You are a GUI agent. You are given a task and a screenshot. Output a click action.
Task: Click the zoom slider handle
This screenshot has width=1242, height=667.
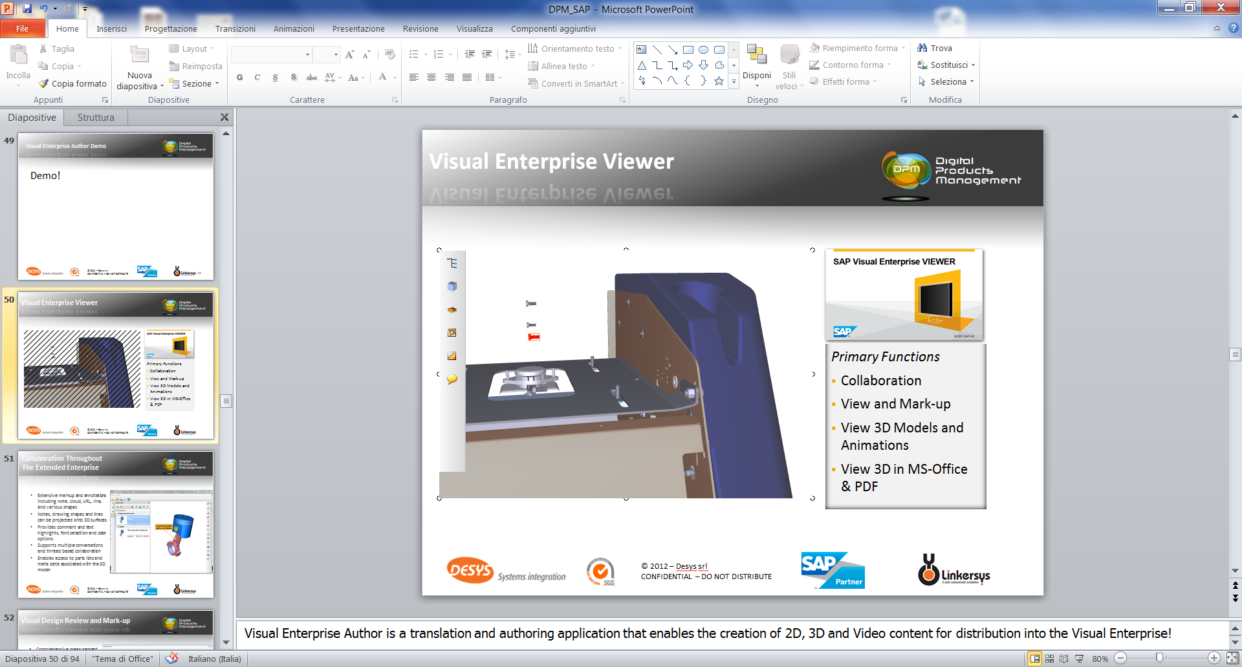1160,658
